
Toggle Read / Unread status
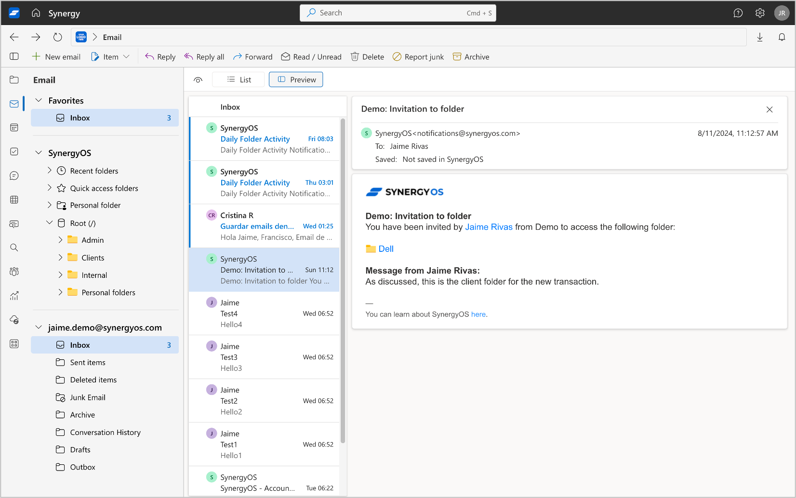(x=311, y=57)
